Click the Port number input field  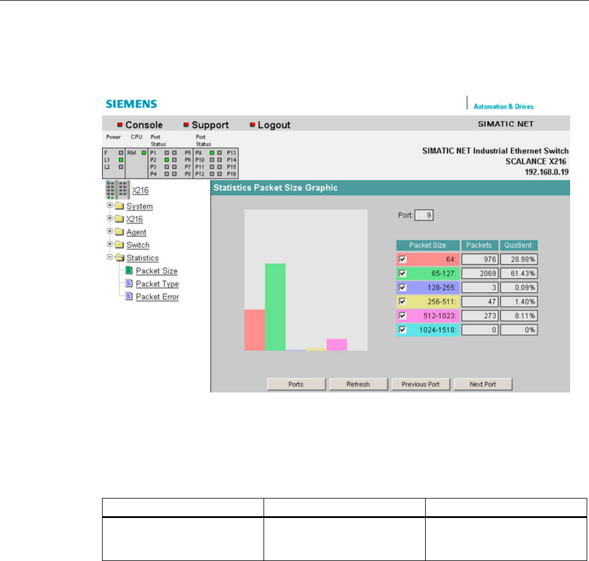click(x=424, y=215)
